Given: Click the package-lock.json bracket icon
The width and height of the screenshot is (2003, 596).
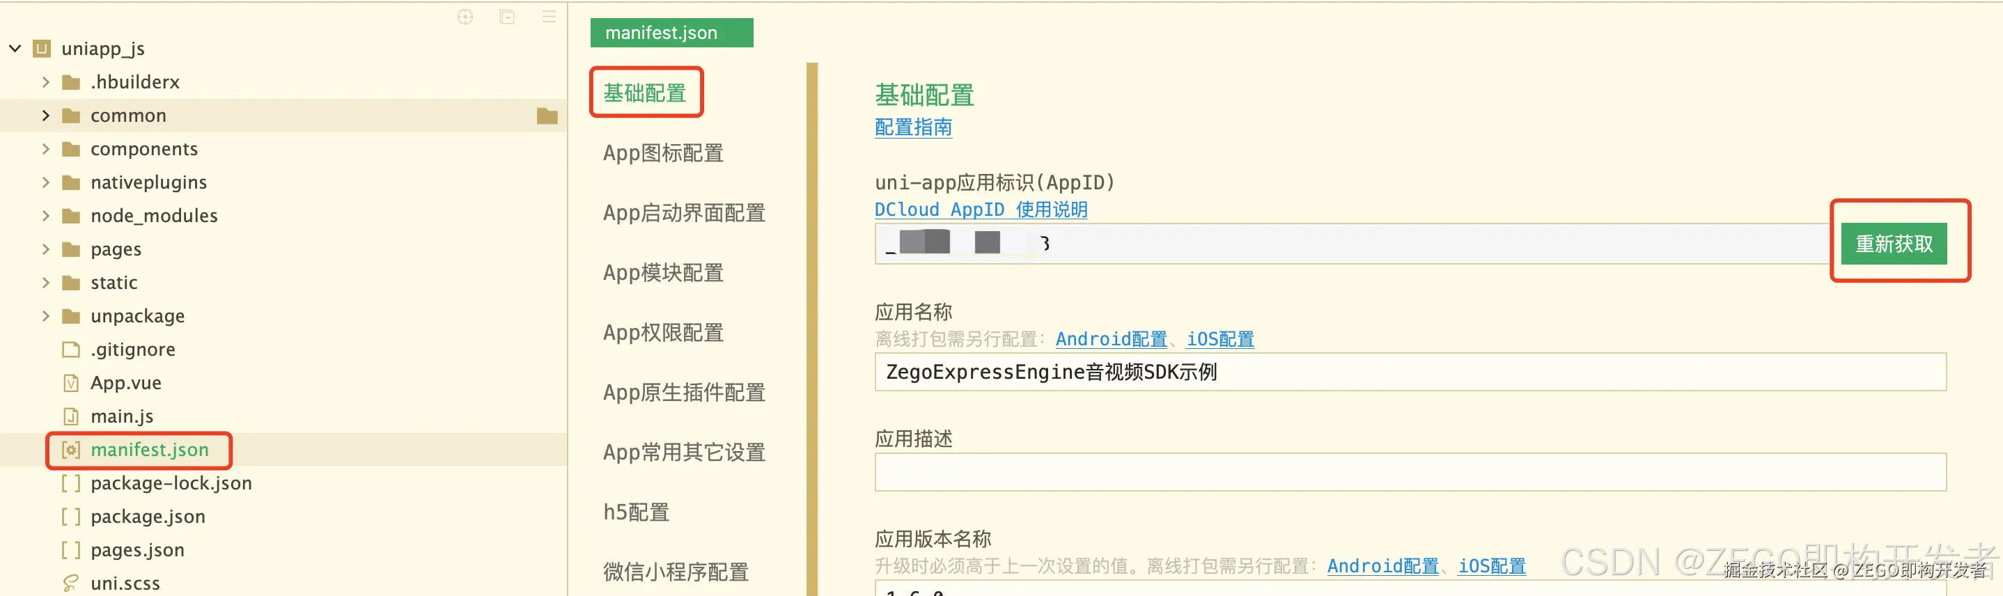Looking at the screenshot, I should [x=71, y=483].
